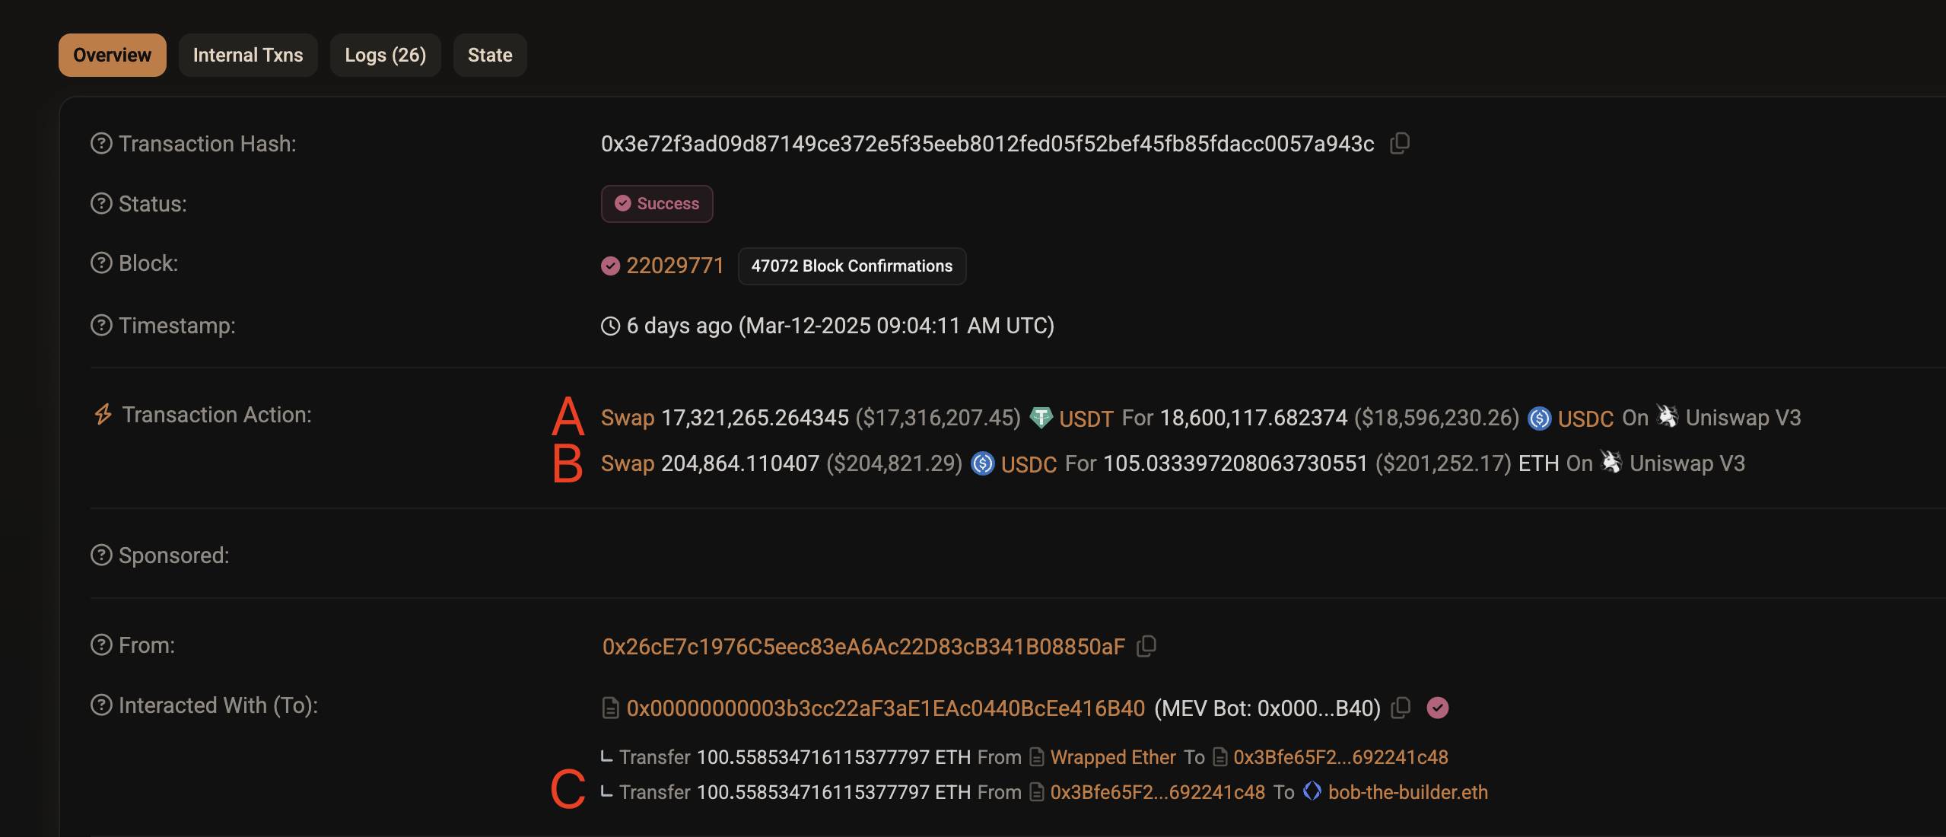Image resolution: width=1946 pixels, height=837 pixels.
Task: Click the USDT Tether token icon
Action: [1041, 418]
